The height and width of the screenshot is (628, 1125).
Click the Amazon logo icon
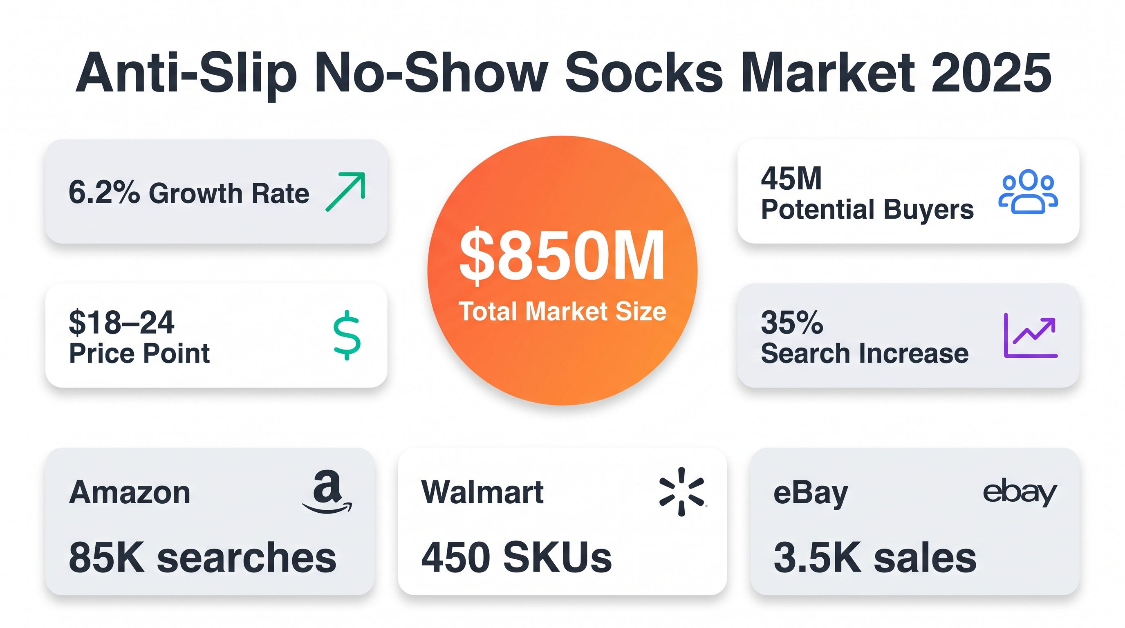pyautogui.click(x=327, y=492)
